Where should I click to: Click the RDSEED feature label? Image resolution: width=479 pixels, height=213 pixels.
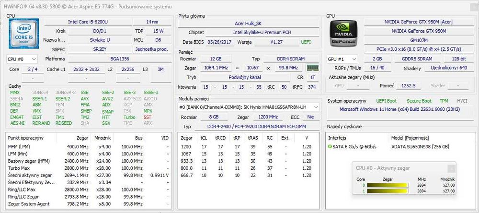(64, 123)
